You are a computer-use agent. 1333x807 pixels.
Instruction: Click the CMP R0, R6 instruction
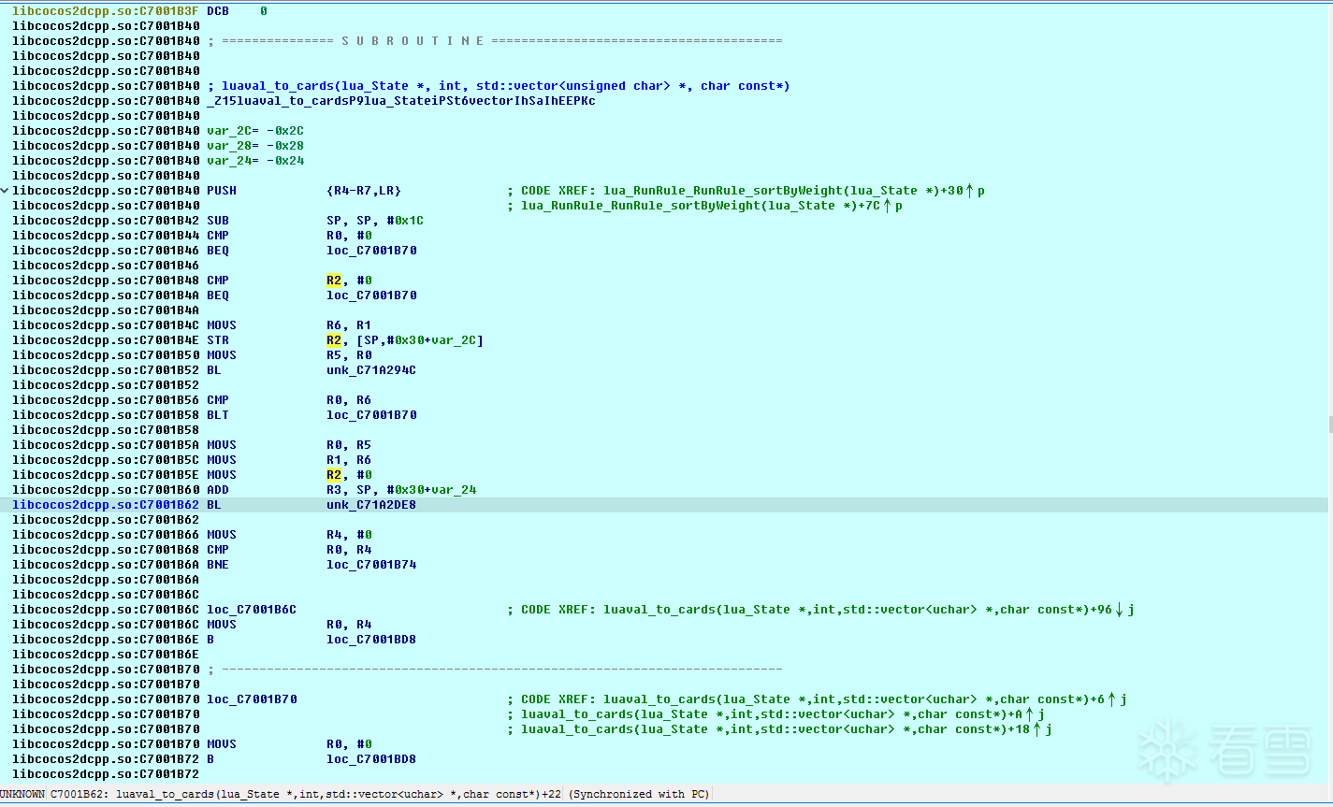[289, 400]
